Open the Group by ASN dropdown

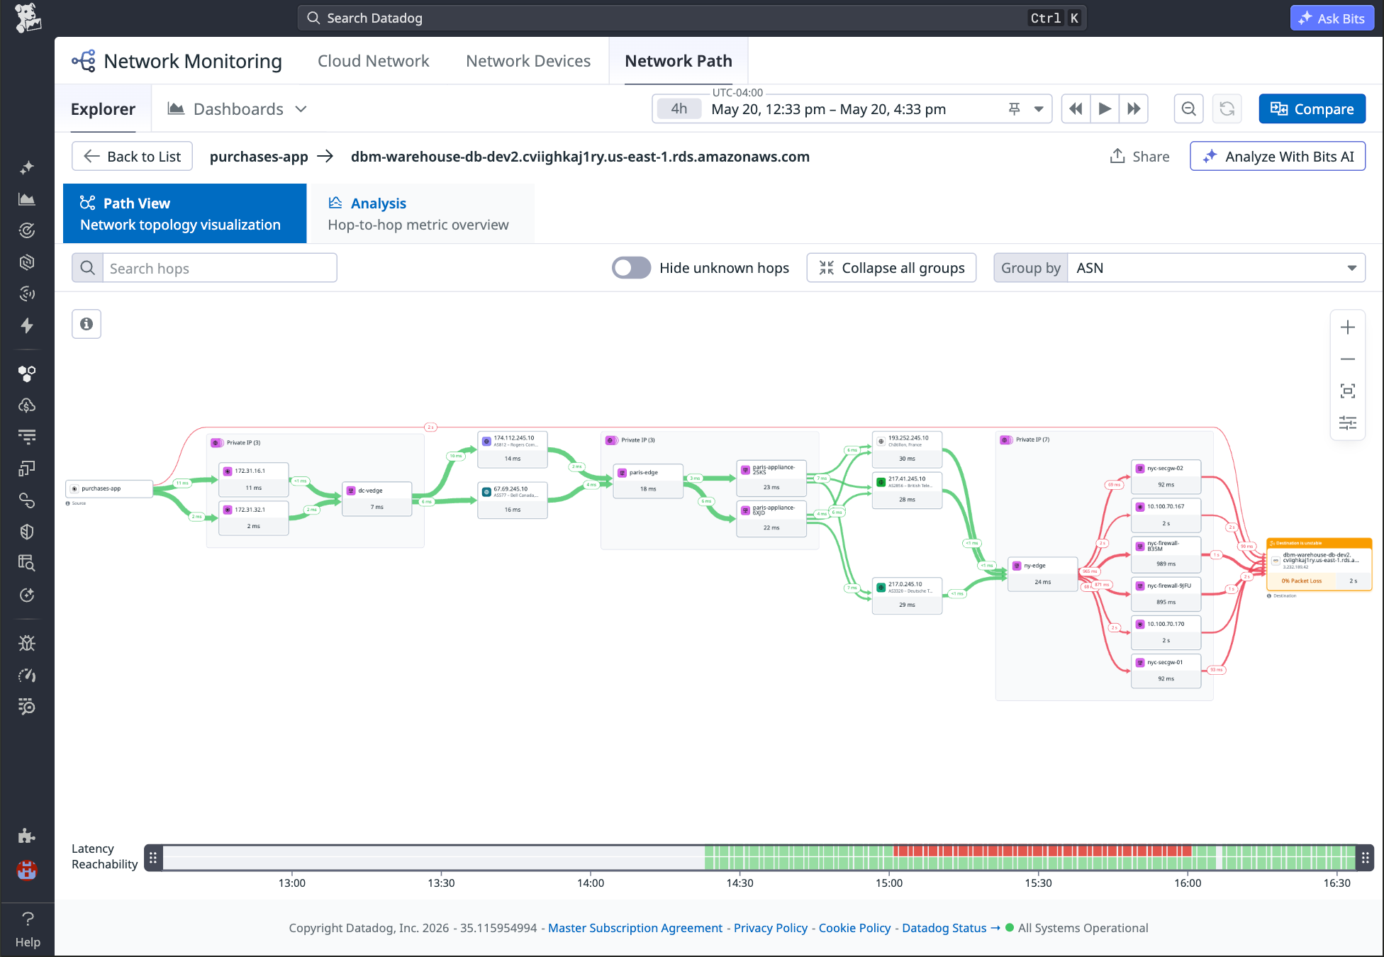pos(1216,268)
